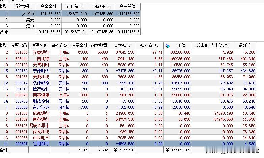Click stock code 688123

[21, 126]
